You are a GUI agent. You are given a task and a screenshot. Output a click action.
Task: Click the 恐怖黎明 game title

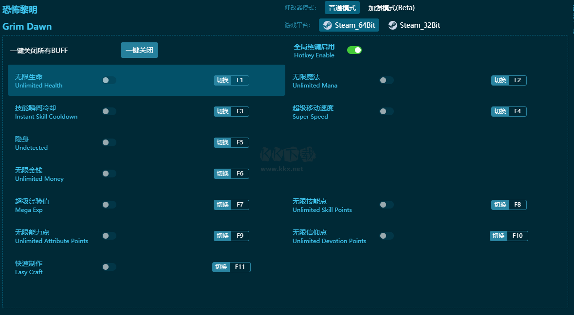[20, 10]
